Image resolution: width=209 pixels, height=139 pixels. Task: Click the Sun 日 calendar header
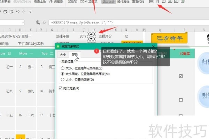(x=5, y=54)
